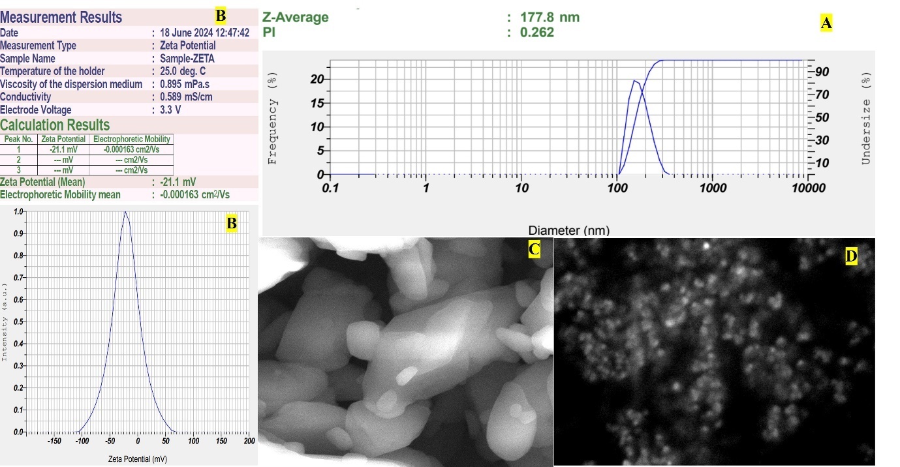Click the PI value 0.262
This screenshot has height=467, width=900.
536,32
